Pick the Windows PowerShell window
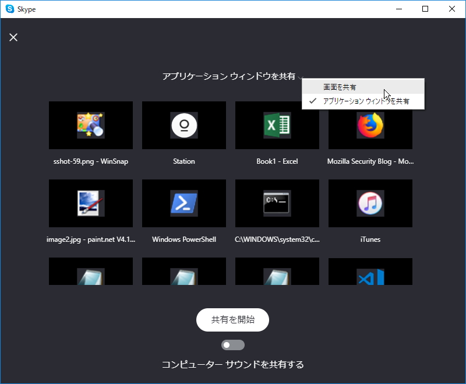Image resolution: width=466 pixels, height=384 pixels. 183,203
